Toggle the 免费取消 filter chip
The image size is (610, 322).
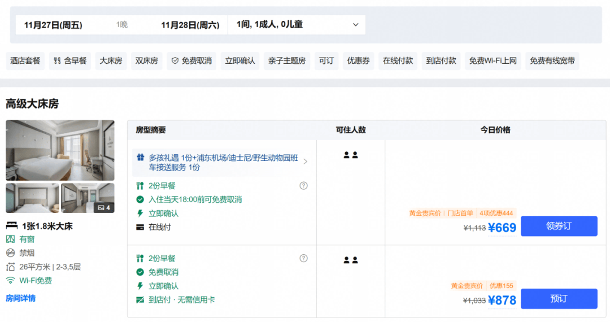click(x=192, y=60)
